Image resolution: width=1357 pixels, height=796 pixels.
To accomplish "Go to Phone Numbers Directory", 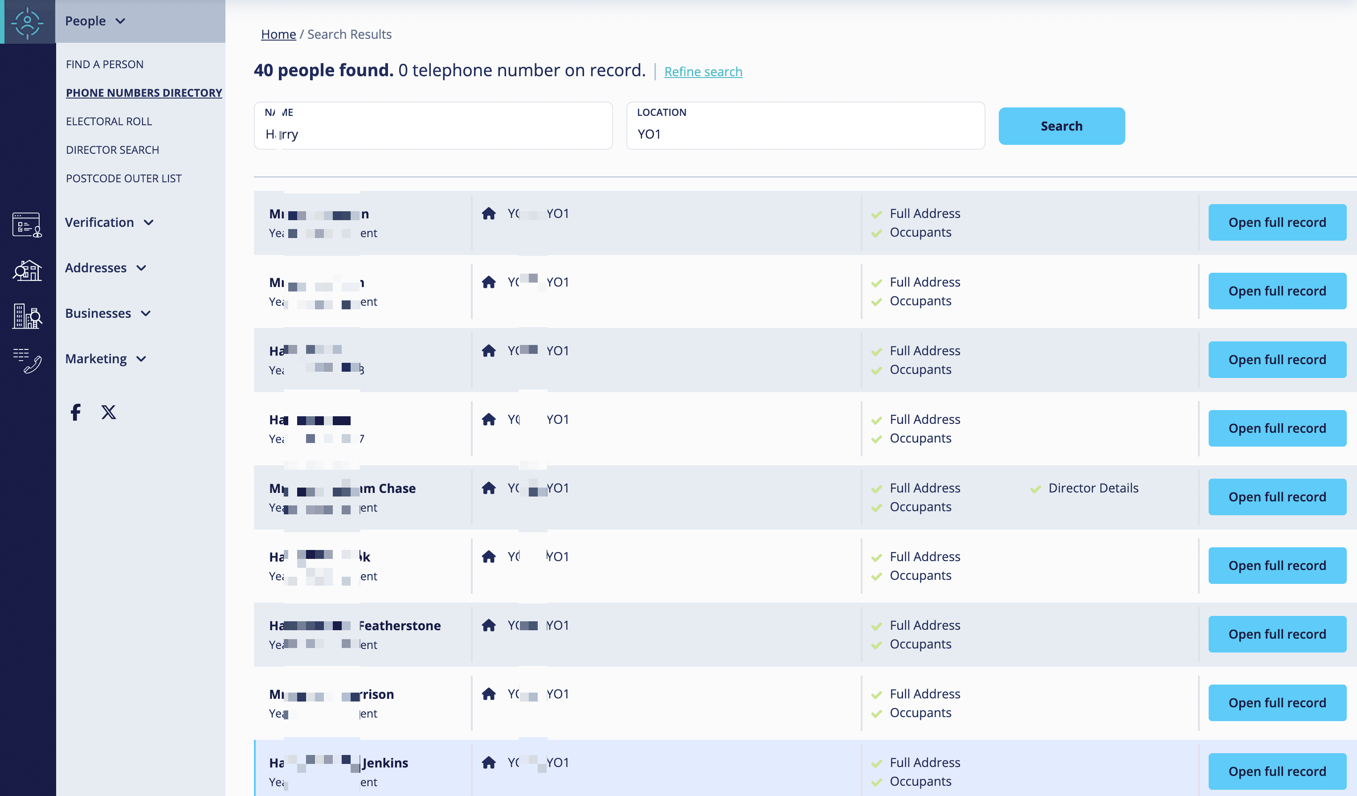I will pos(144,92).
